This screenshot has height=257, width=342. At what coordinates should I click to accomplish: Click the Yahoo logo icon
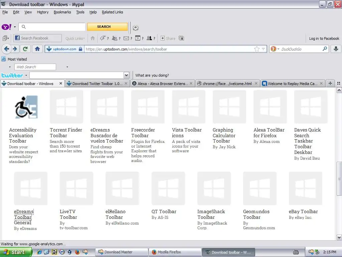[7, 27]
